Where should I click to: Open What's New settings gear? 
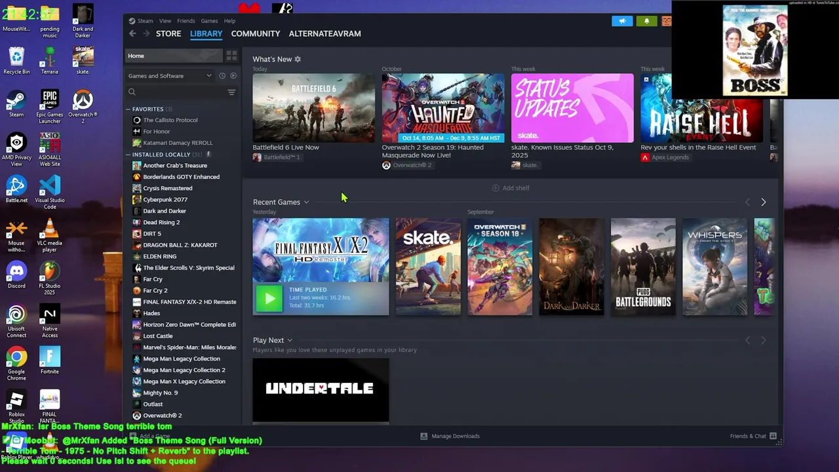click(298, 59)
